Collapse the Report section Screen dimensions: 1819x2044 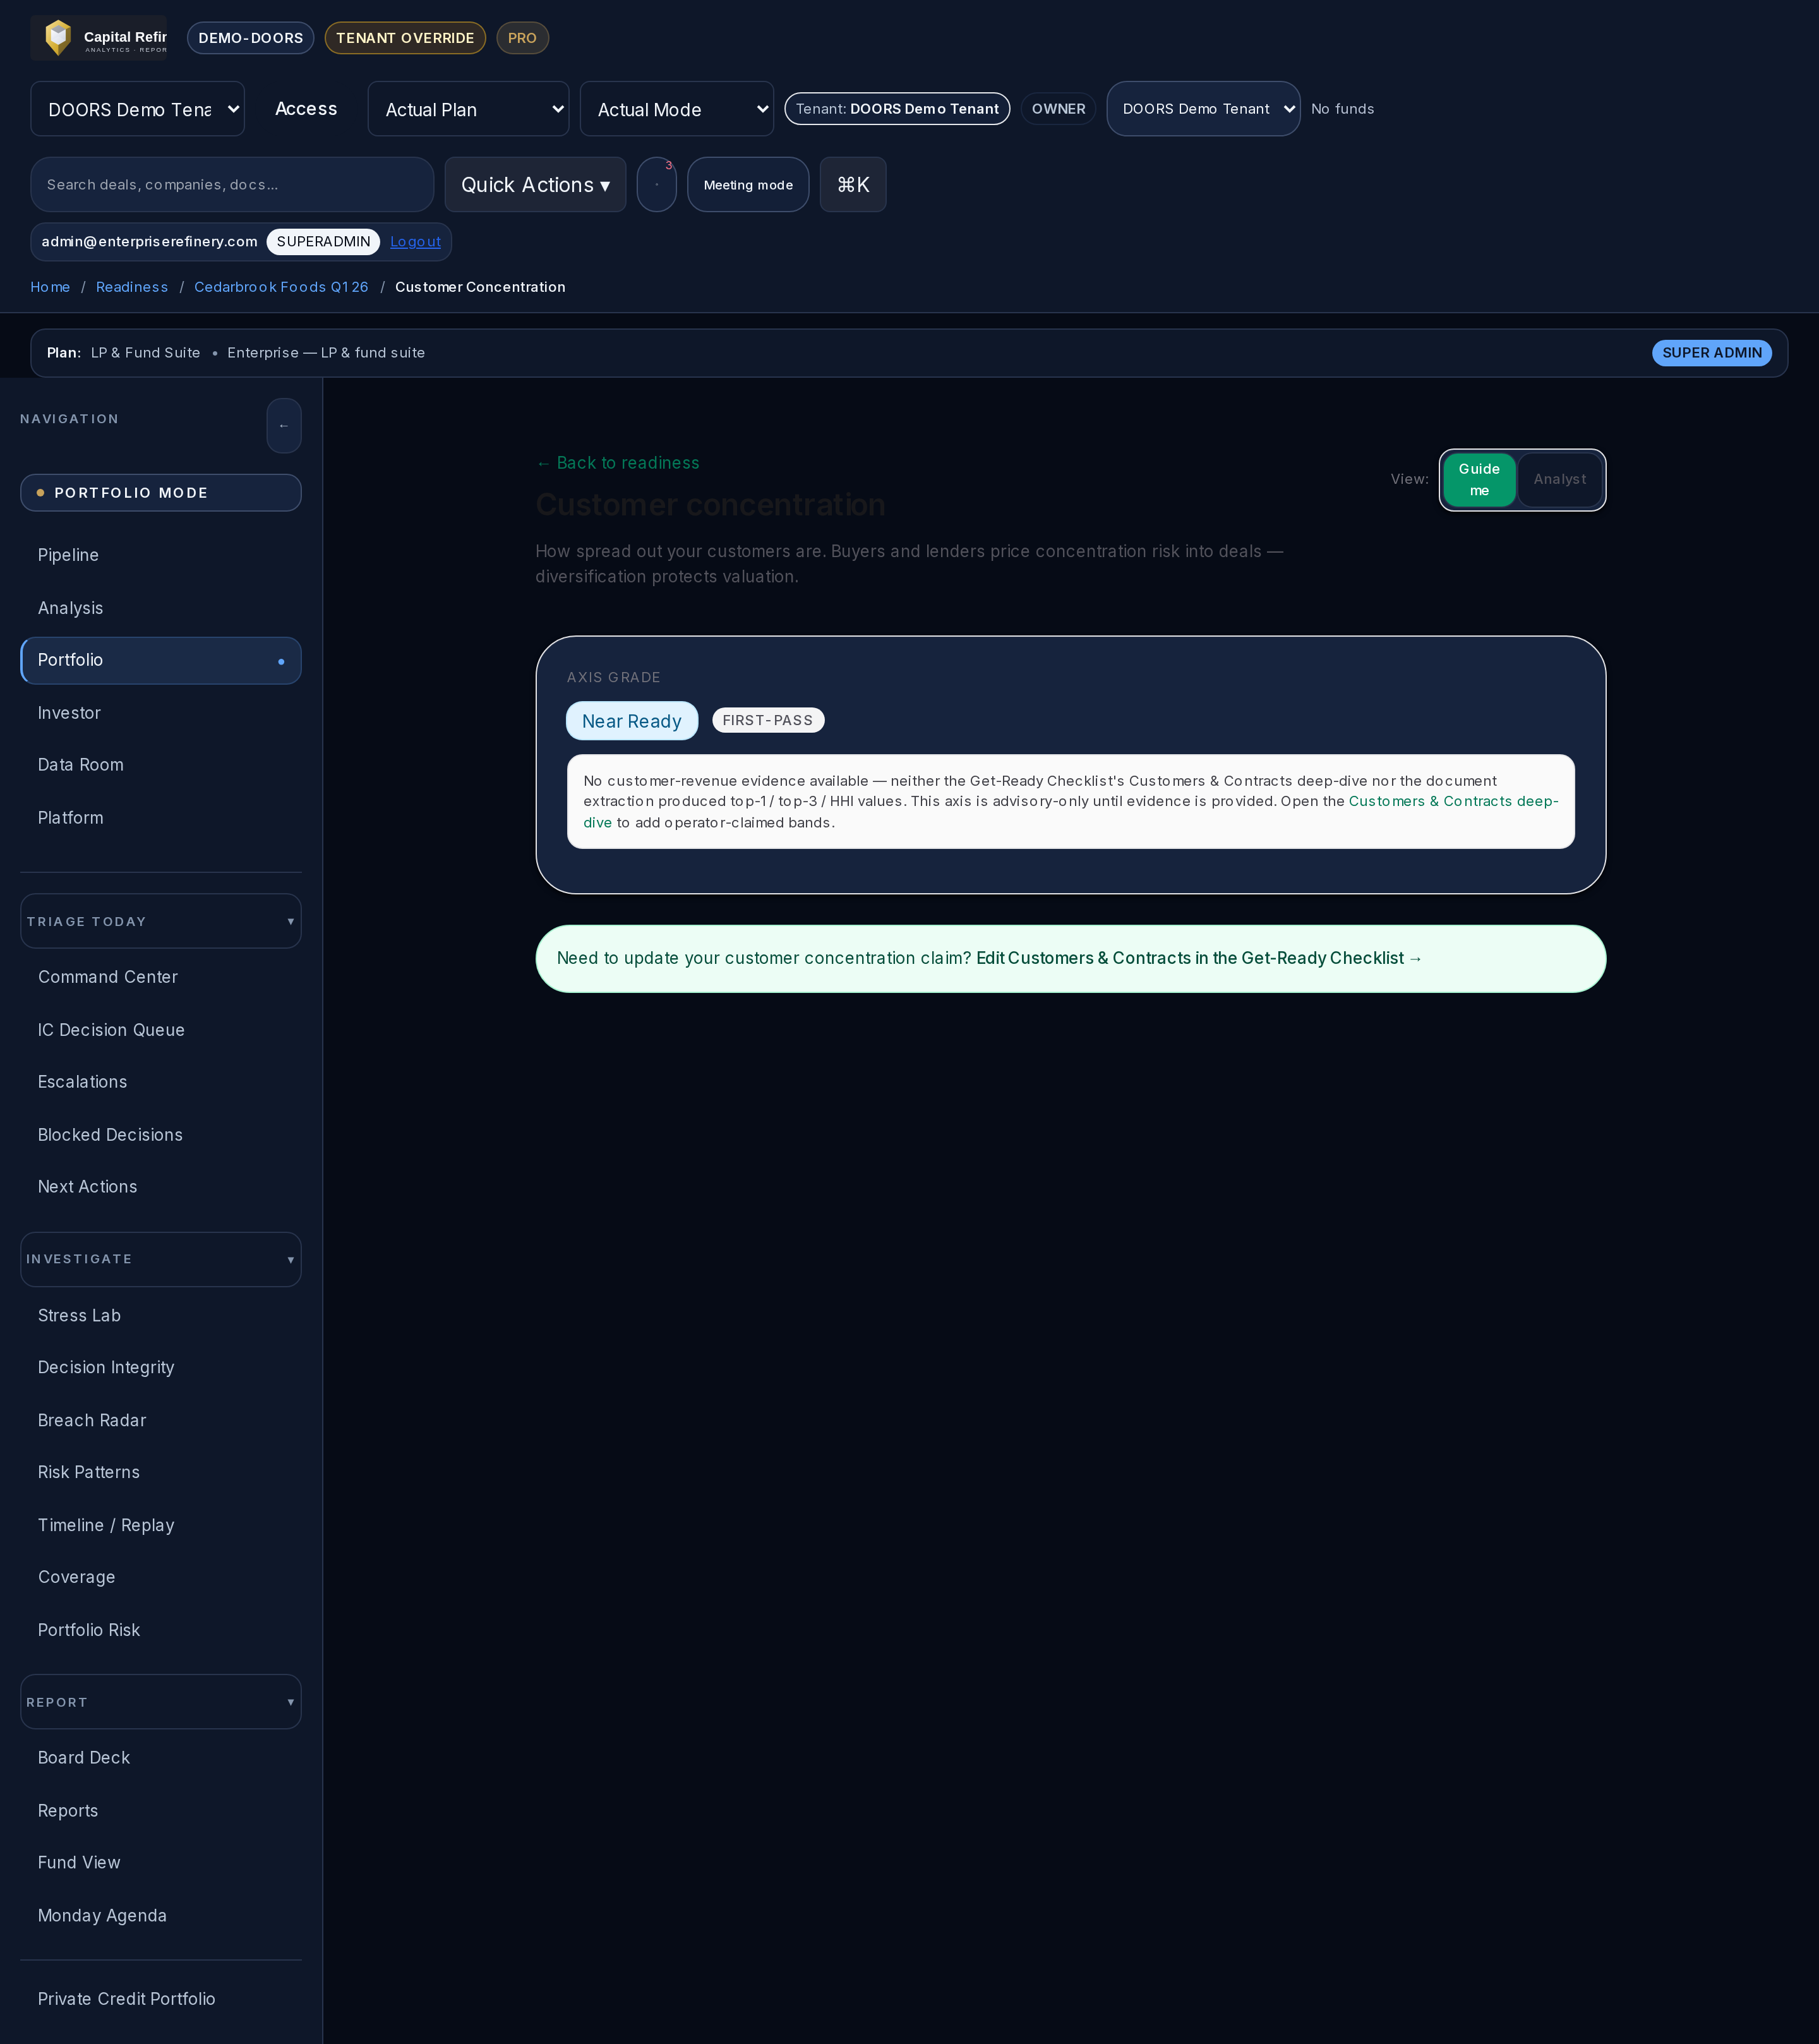(161, 1702)
